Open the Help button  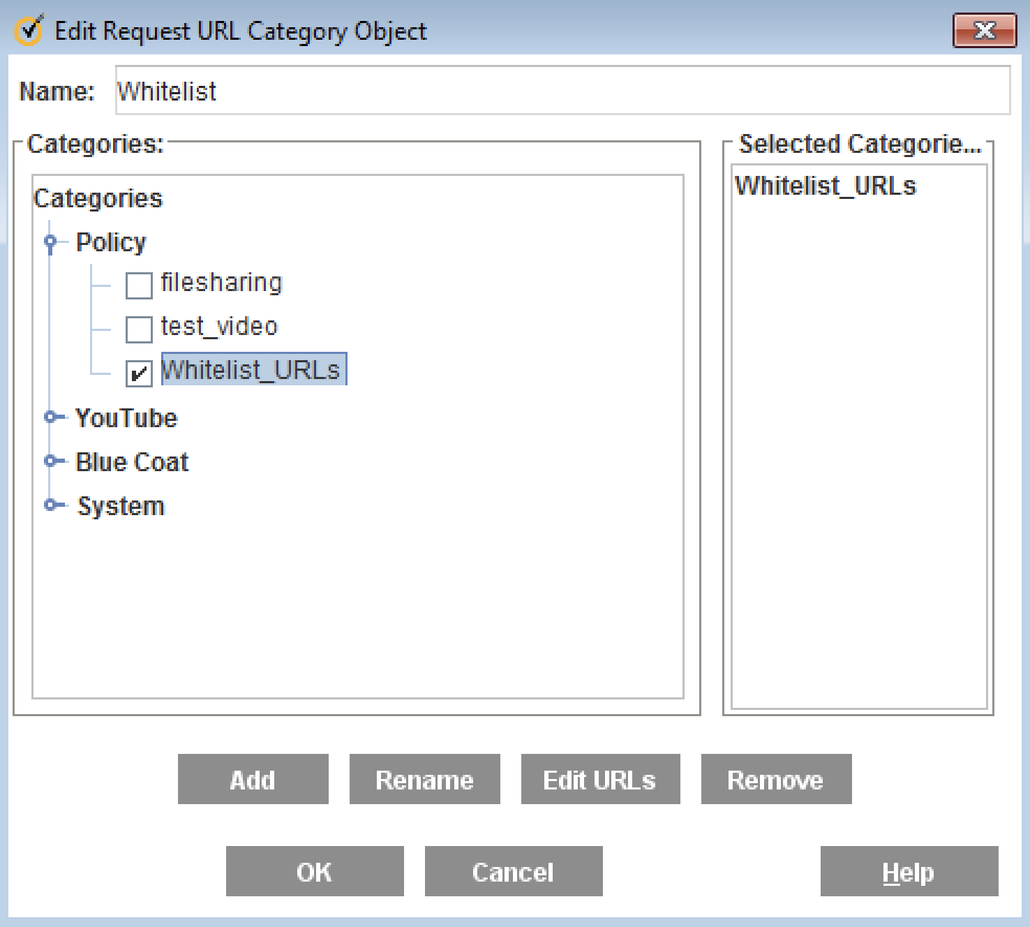point(909,871)
